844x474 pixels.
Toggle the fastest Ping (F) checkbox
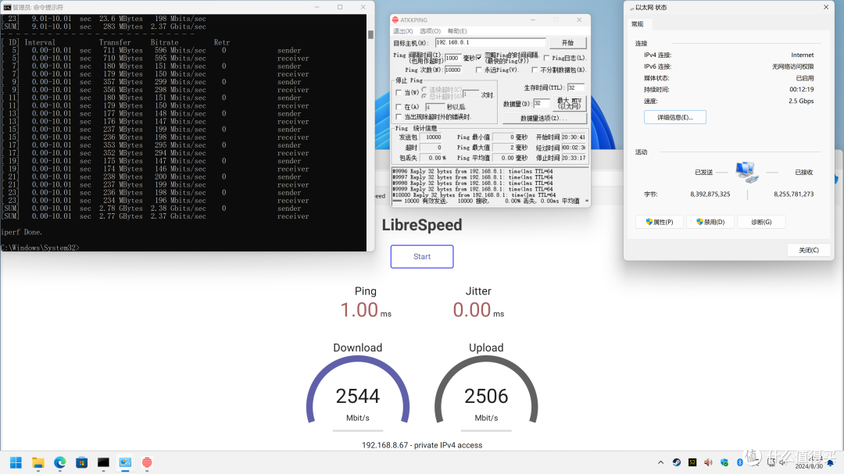(479, 58)
